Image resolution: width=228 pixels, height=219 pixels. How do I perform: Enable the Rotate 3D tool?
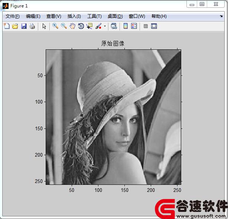(x=81, y=26)
